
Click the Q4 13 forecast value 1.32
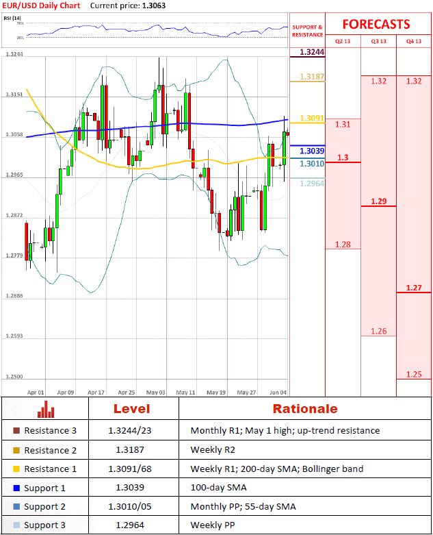click(414, 82)
